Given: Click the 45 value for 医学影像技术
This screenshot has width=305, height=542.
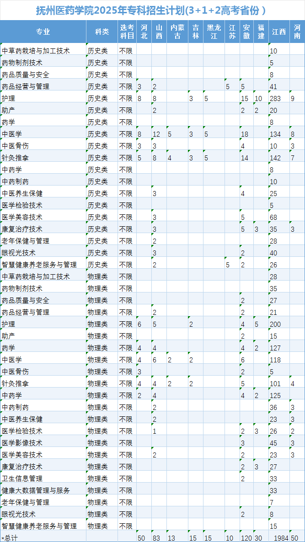Looking at the screenshot, I should pos(273,443).
